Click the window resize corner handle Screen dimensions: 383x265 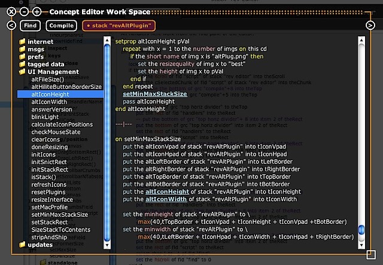[371, 254]
